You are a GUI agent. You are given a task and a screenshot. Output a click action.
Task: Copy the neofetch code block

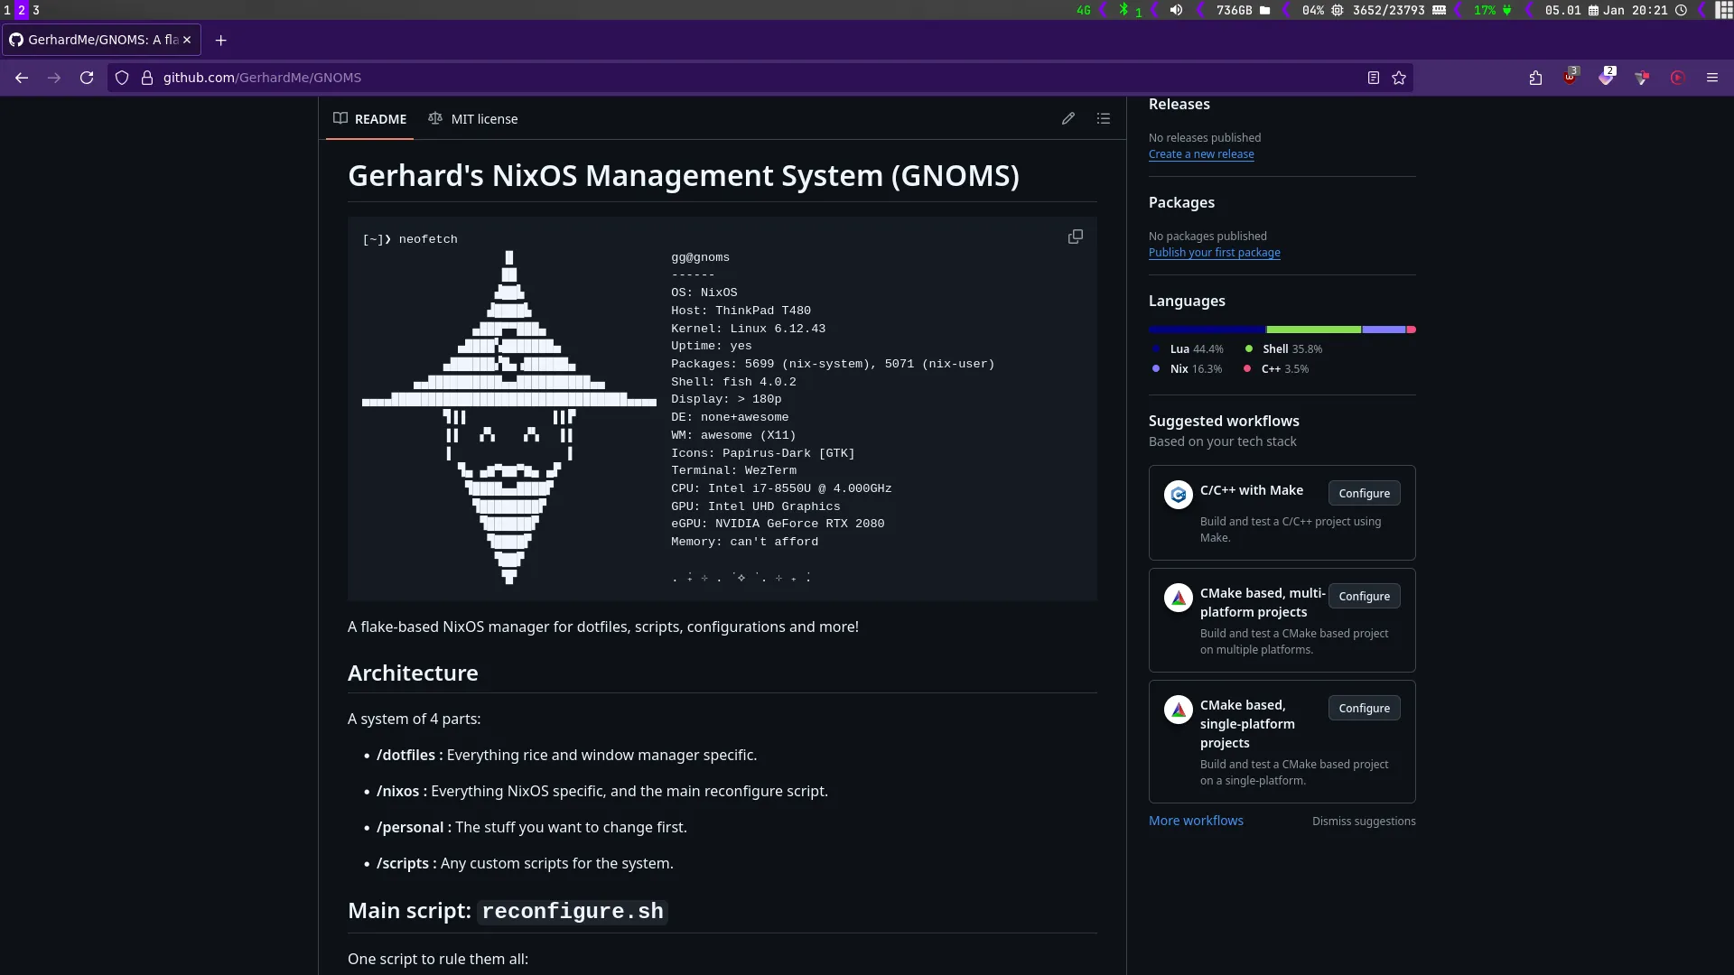pos(1076,237)
